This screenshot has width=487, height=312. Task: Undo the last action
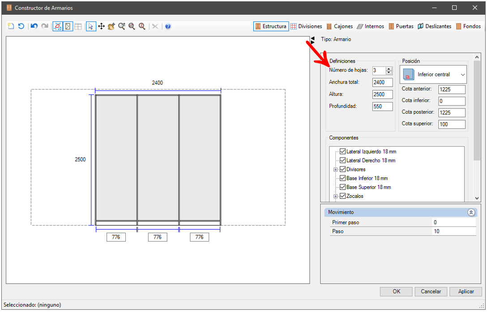(34, 26)
